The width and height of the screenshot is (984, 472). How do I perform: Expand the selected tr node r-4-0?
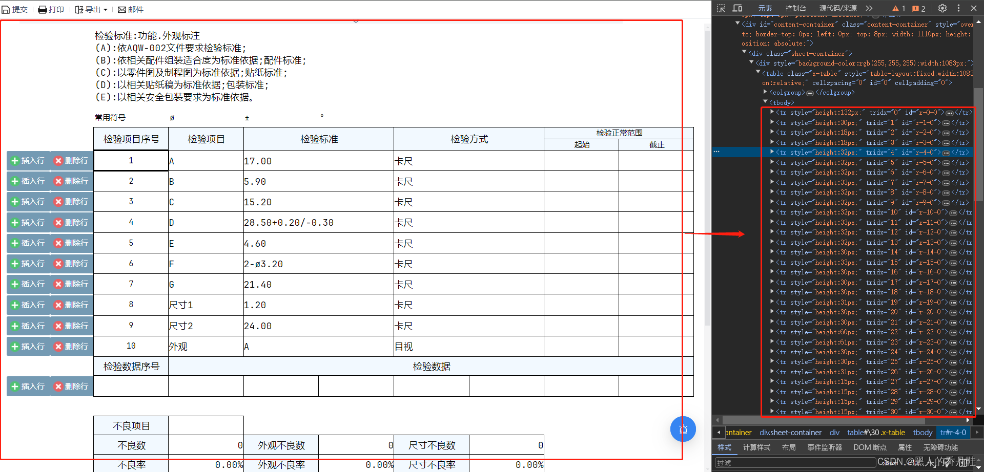[x=772, y=152]
